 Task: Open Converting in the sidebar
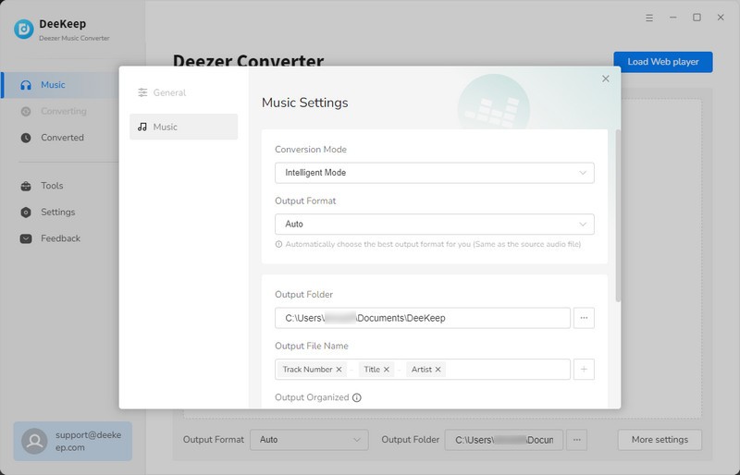(x=60, y=111)
